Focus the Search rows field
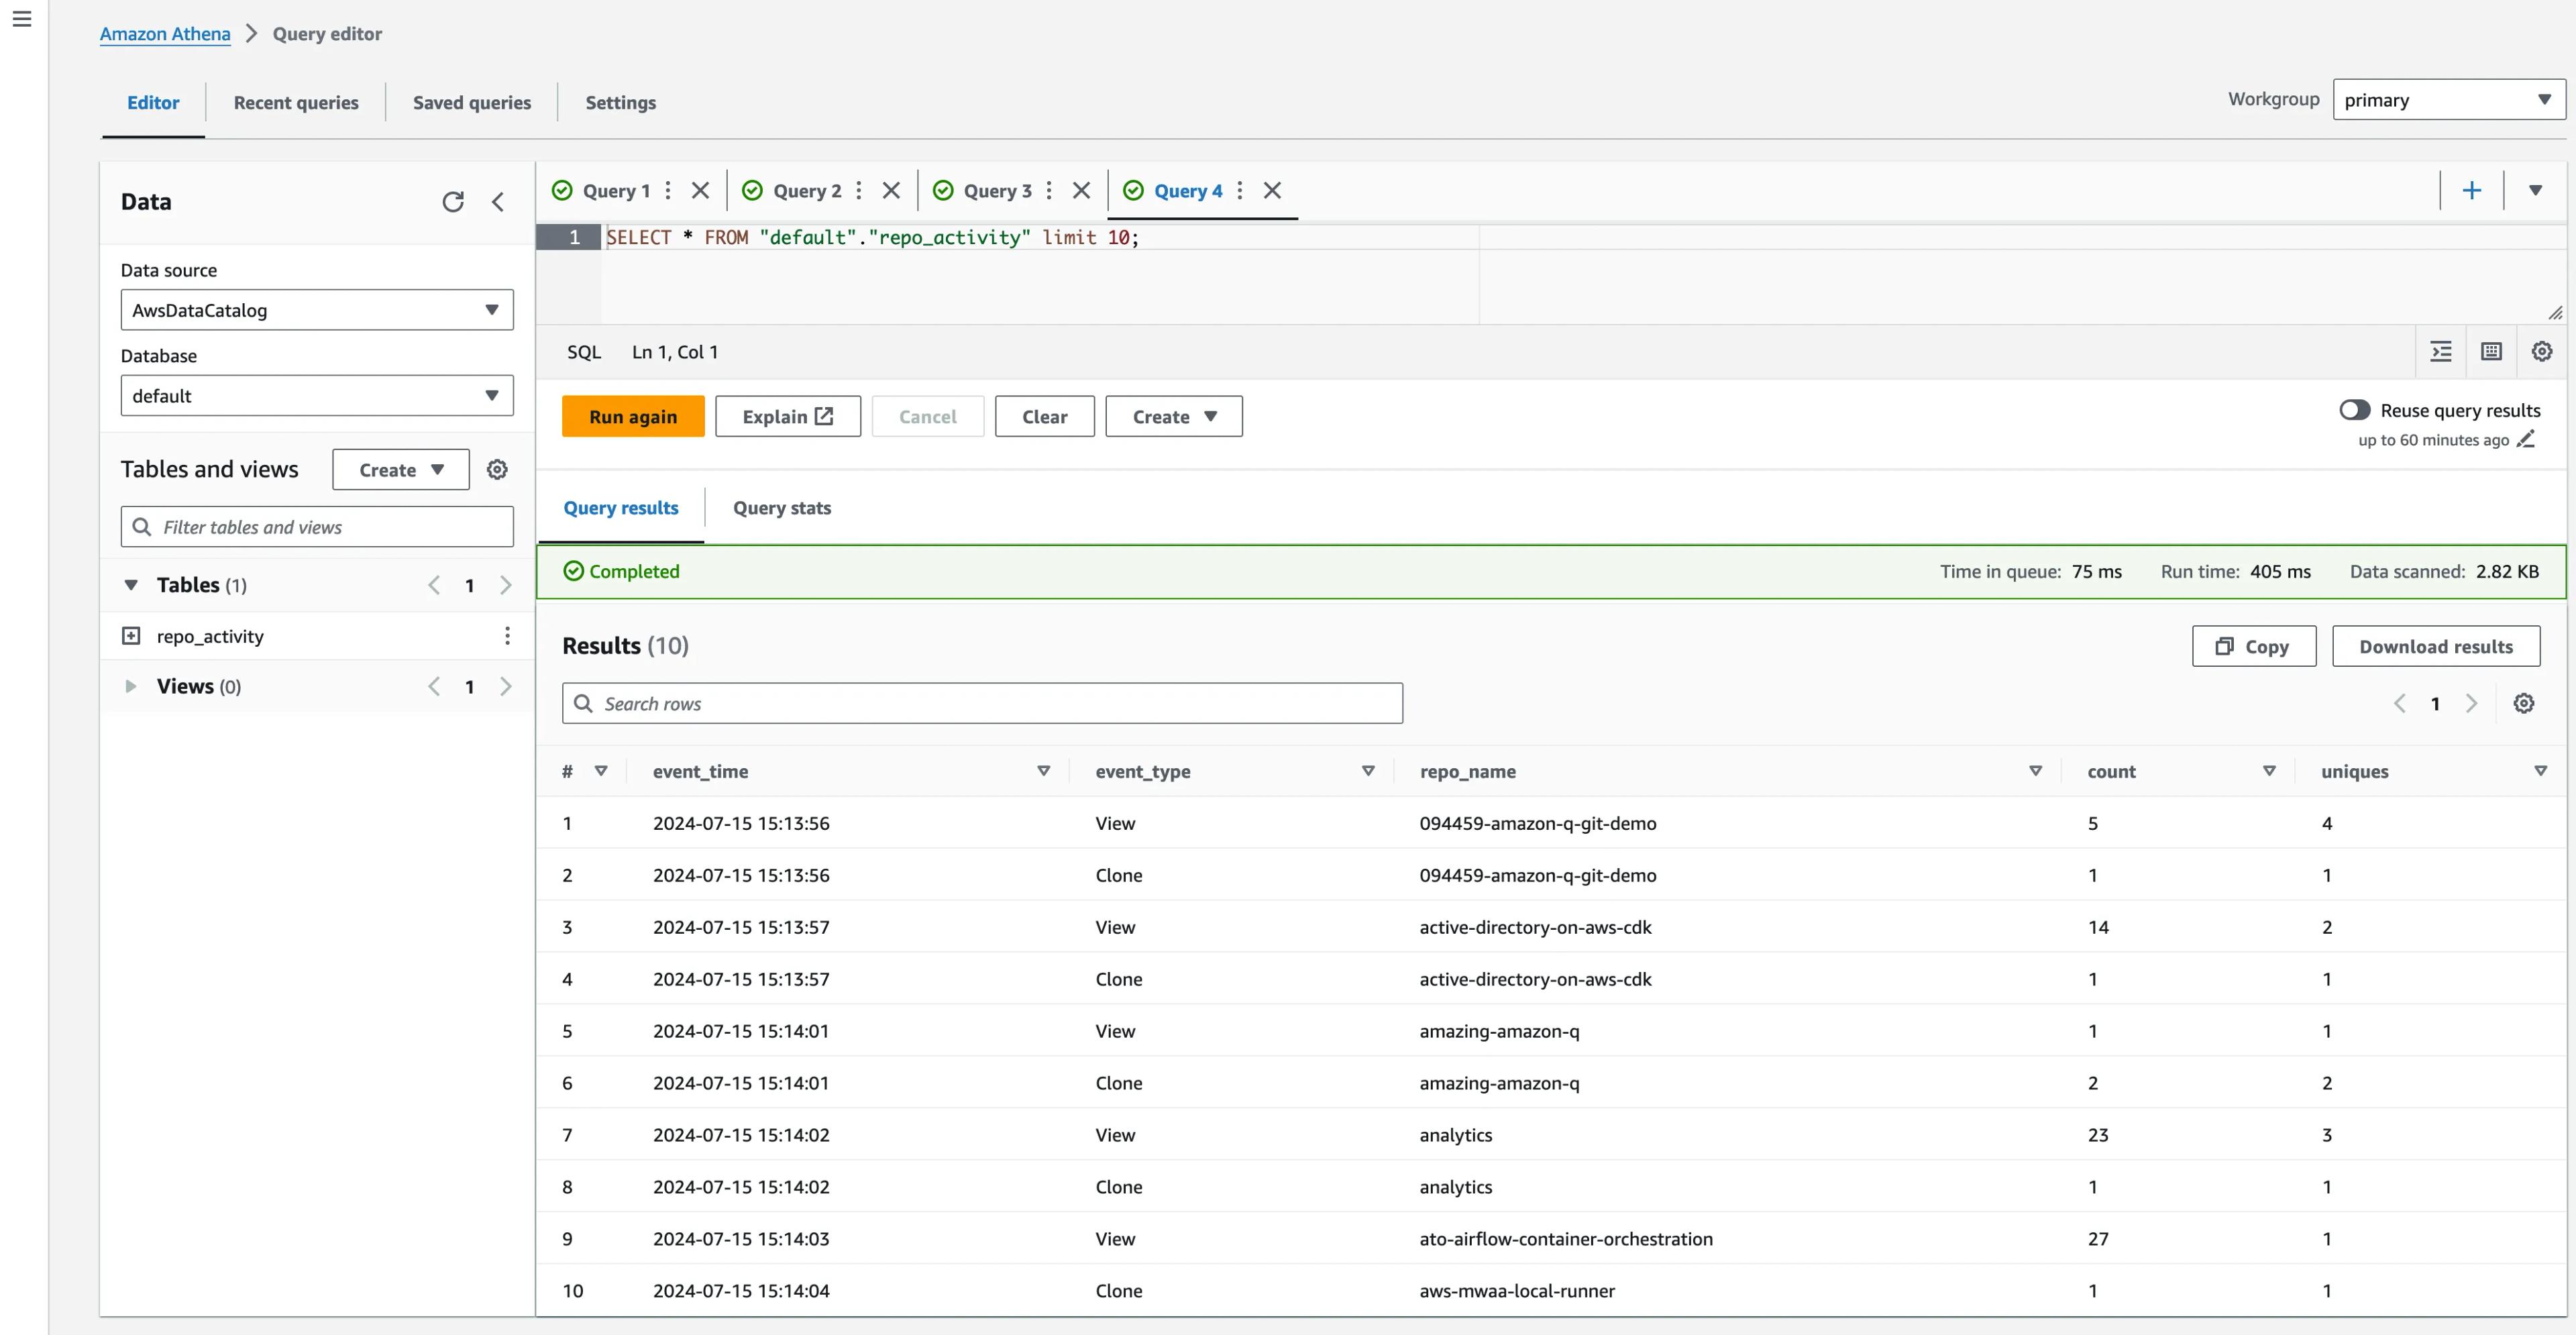The image size is (2576, 1335). (x=982, y=704)
